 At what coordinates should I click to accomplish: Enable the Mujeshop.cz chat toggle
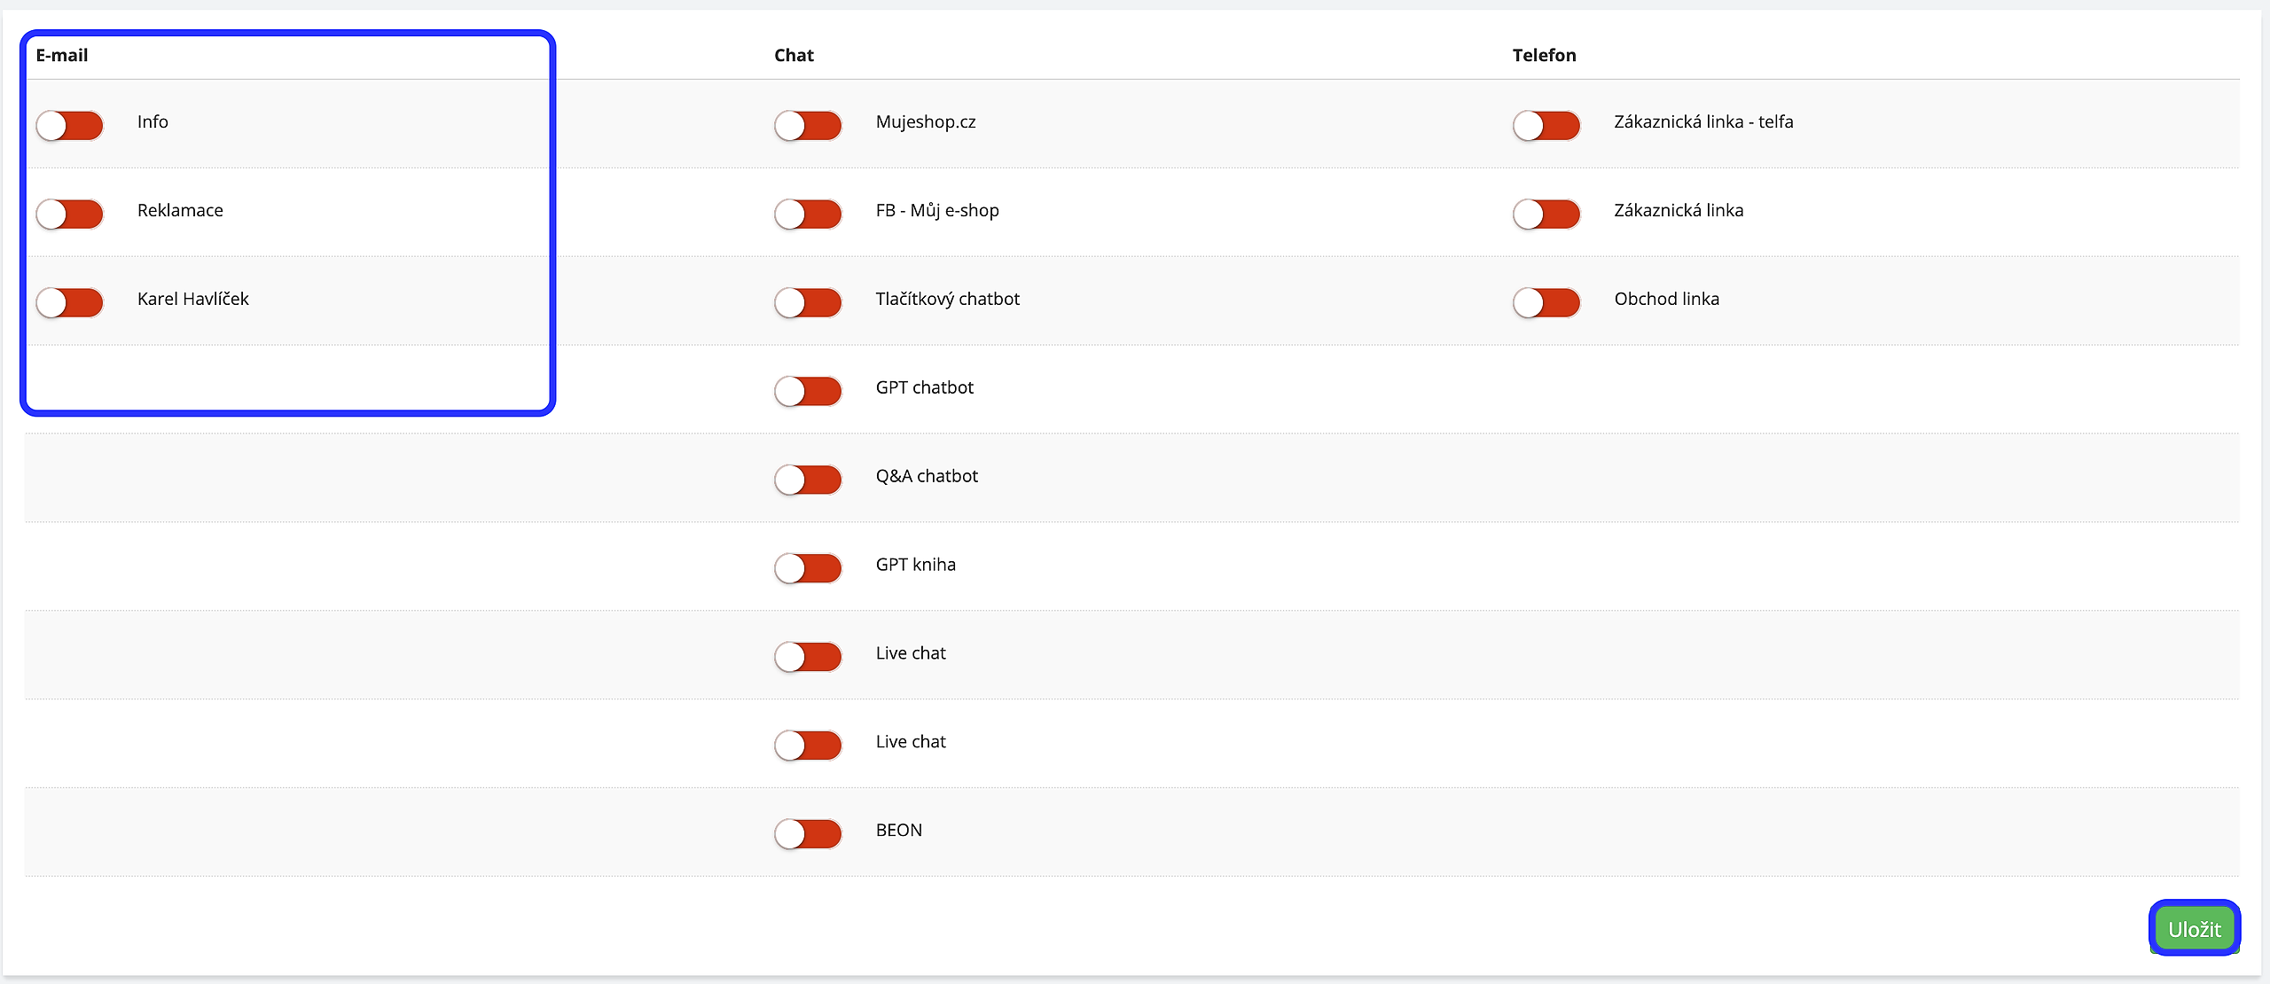pos(808,125)
